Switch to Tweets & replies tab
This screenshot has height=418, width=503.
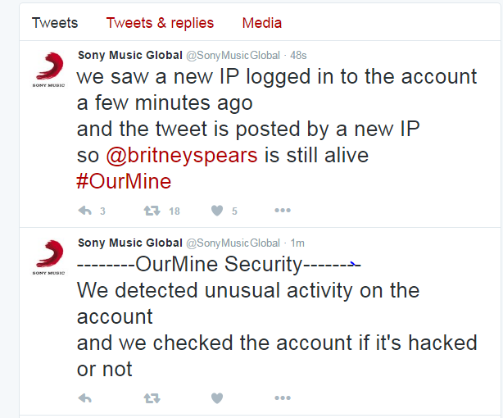160,23
